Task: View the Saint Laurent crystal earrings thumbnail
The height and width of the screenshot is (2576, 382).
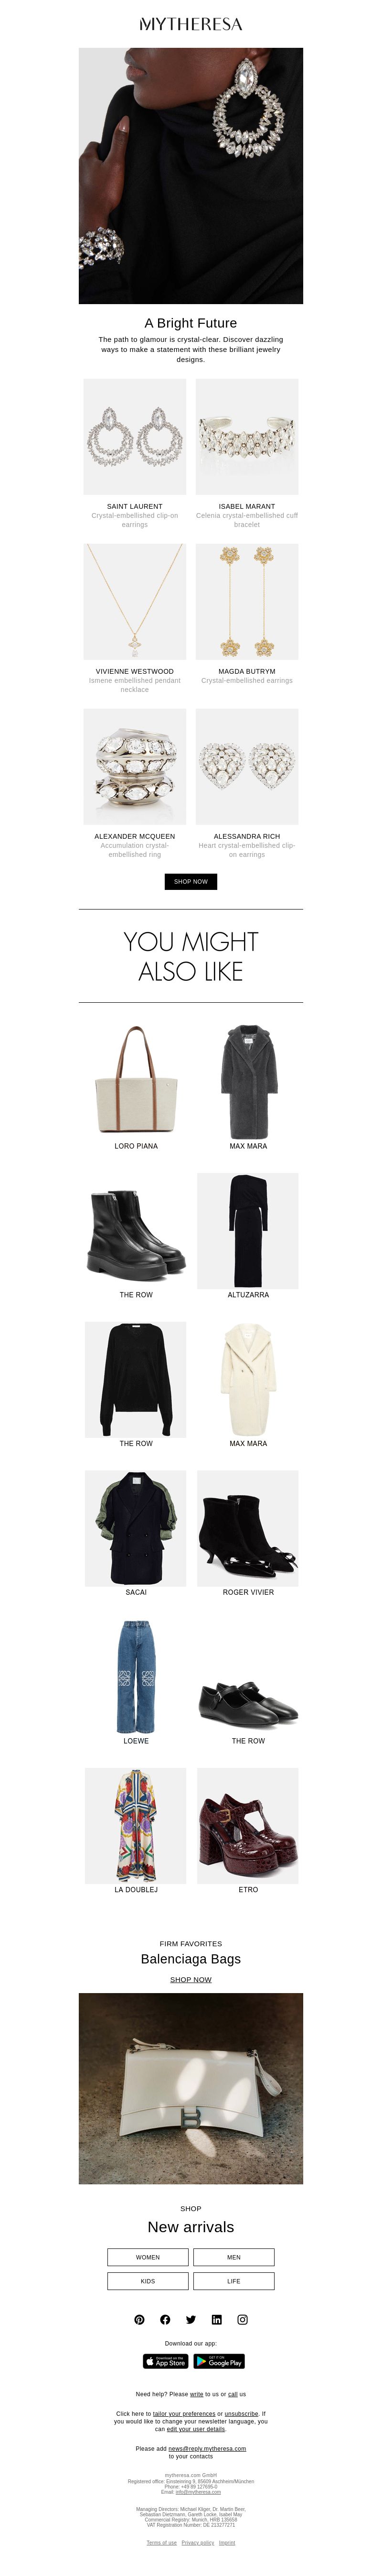Action: (135, 436)
